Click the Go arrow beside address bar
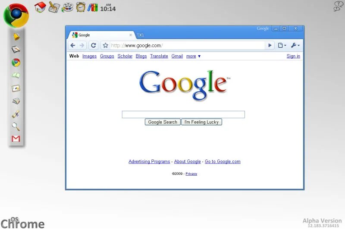Screen dimensions: 345x229 tap(270, 45)
